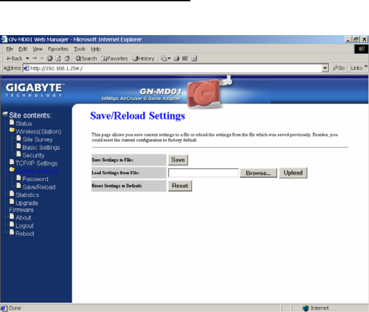Click the Site contents root icon
369x312 pixels.
point(5,114)
